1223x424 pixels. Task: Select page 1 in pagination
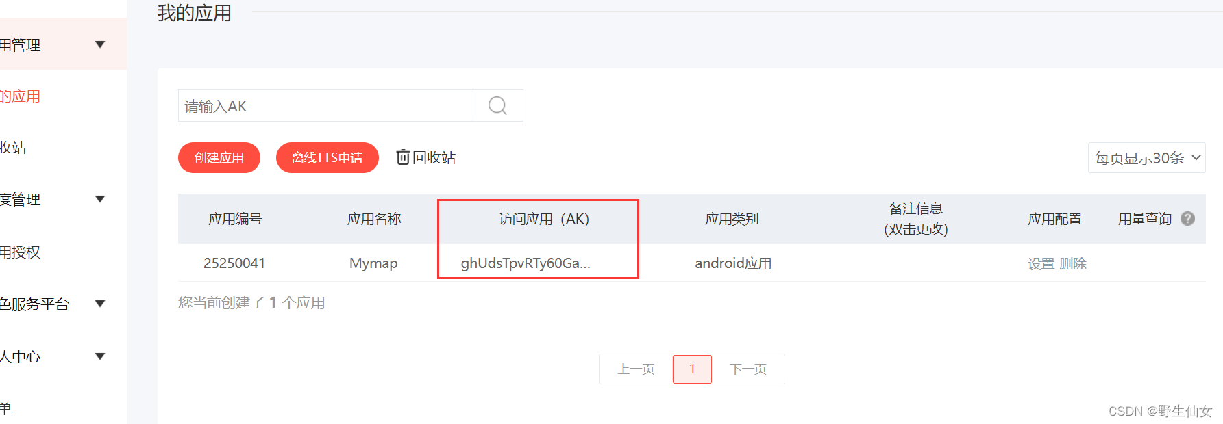click(692, 369)
